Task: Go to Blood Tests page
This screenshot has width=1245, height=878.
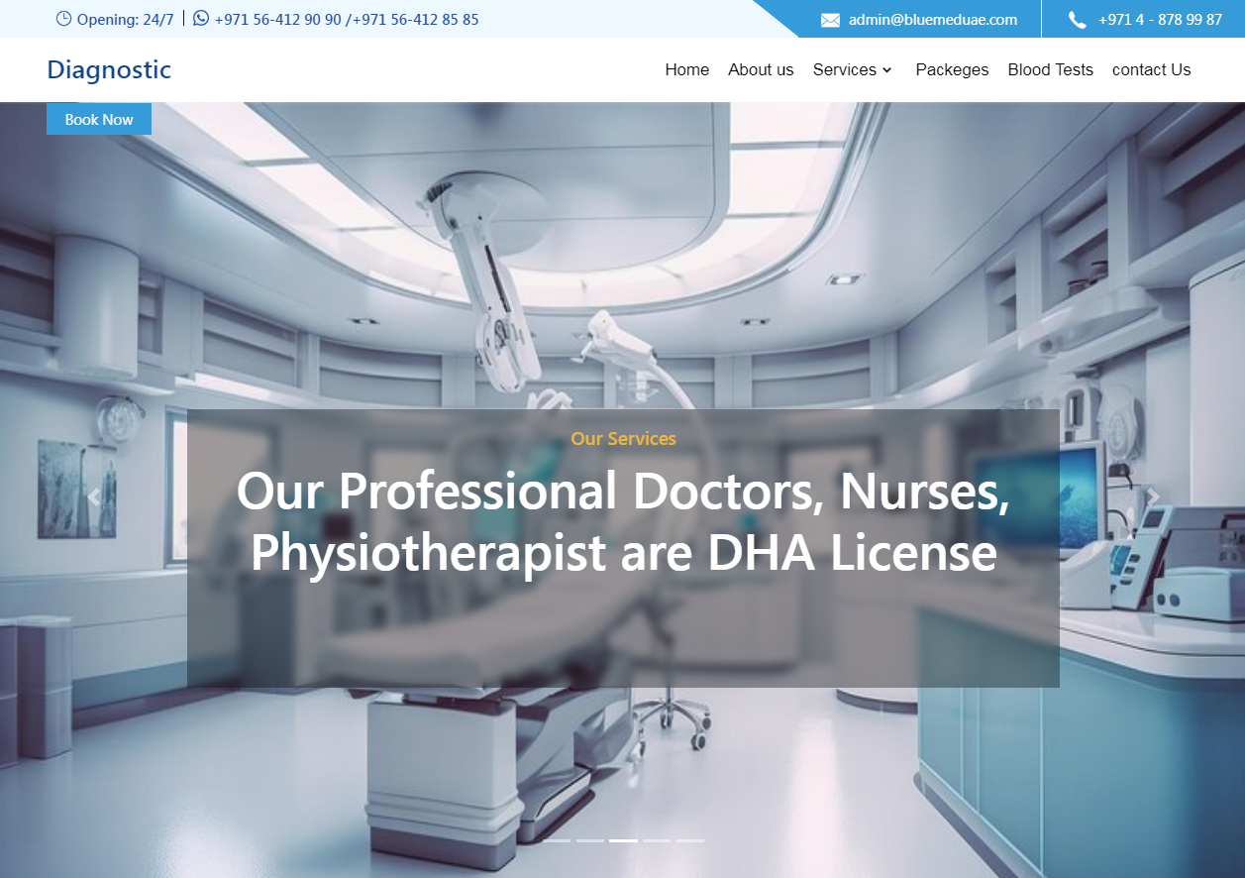Action: coord(1050,69)
